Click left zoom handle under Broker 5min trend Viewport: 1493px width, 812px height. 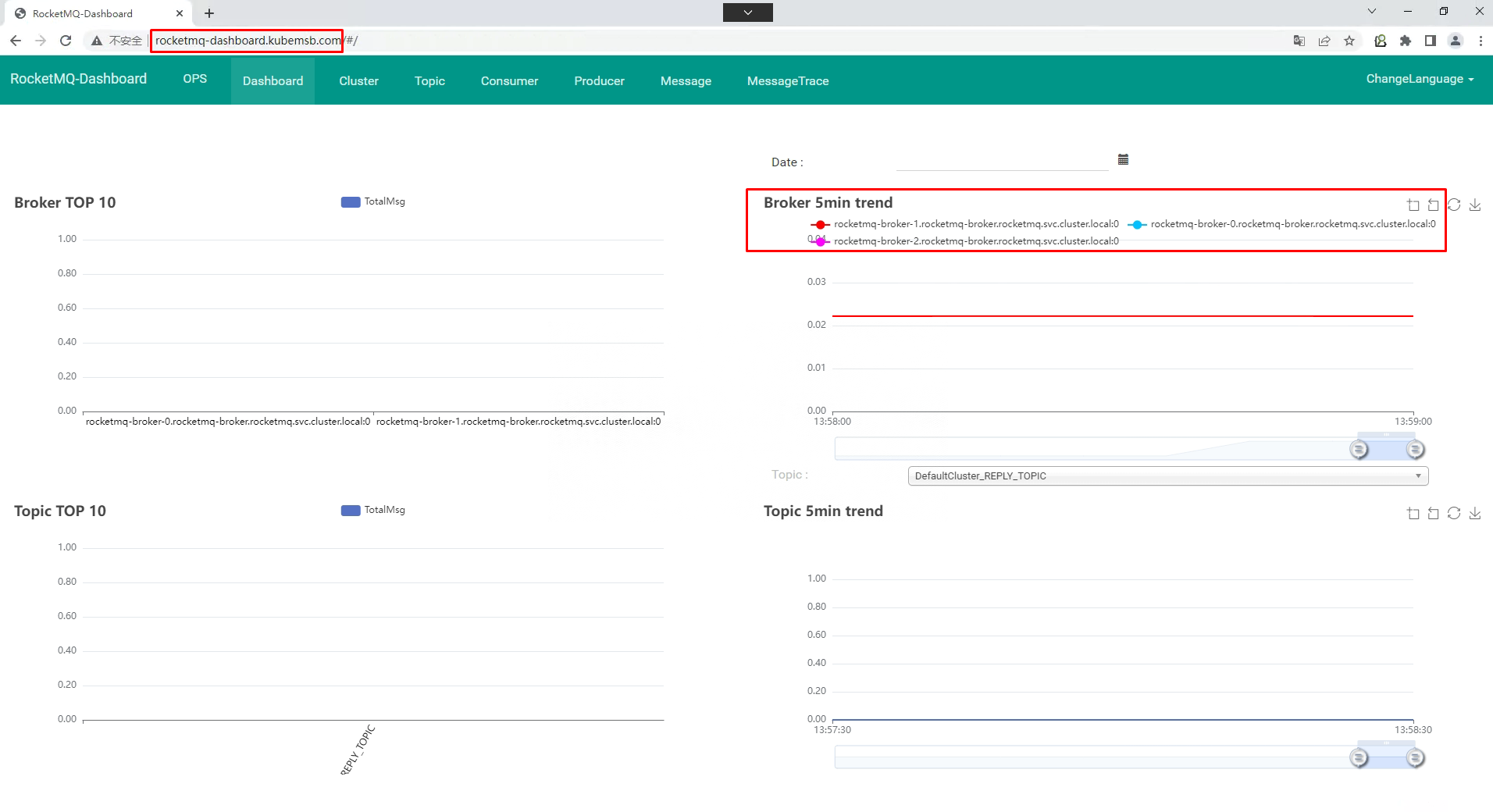[x=1359, y=450]
